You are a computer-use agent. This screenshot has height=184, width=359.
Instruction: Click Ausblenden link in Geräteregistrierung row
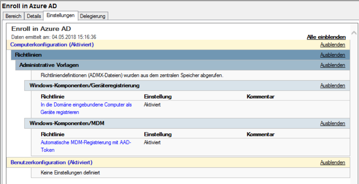point(332,86)
